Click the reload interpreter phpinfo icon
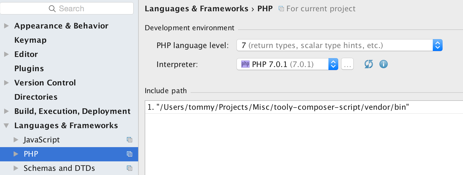This screenshot has width=463, height=175. point(368,64)
